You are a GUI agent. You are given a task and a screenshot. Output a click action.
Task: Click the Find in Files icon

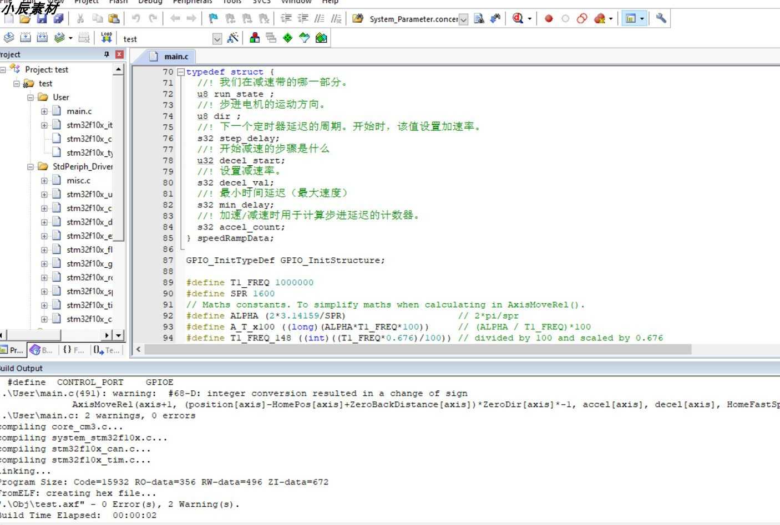coord(479,18)
